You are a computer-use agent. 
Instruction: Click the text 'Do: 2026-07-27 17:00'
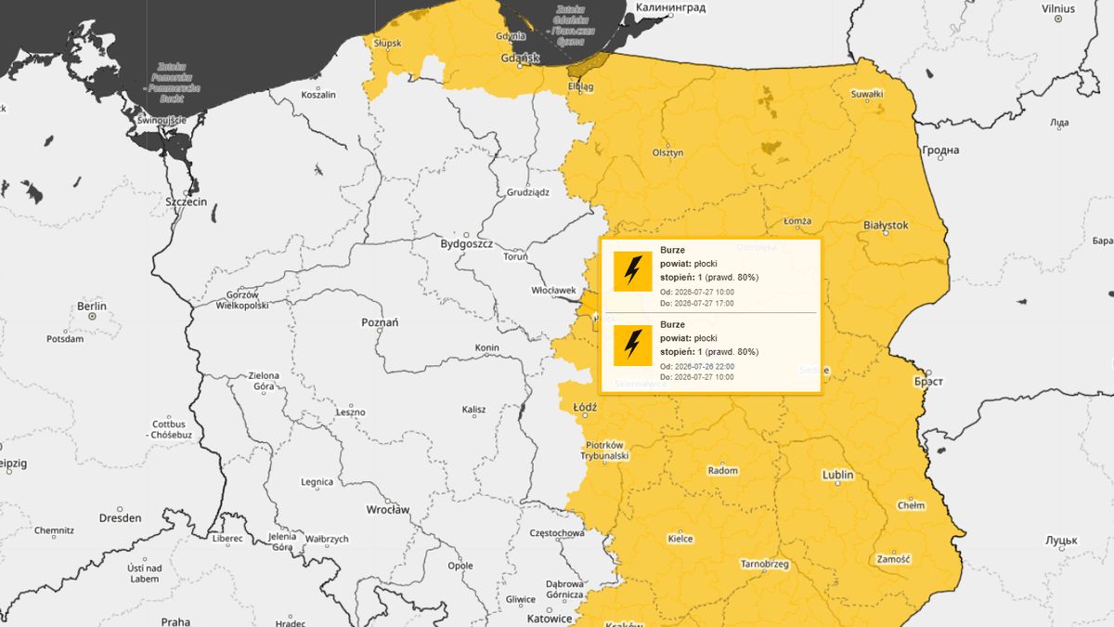697,304
